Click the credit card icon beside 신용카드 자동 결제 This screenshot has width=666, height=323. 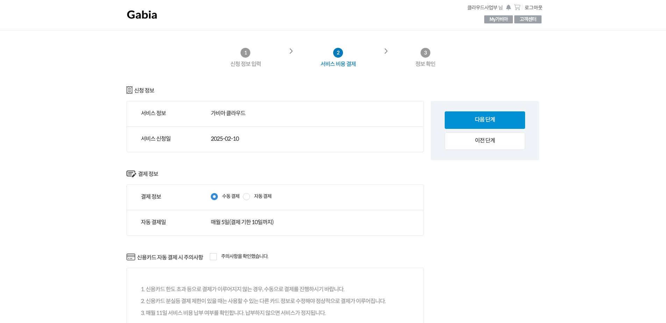pos(131,257)
